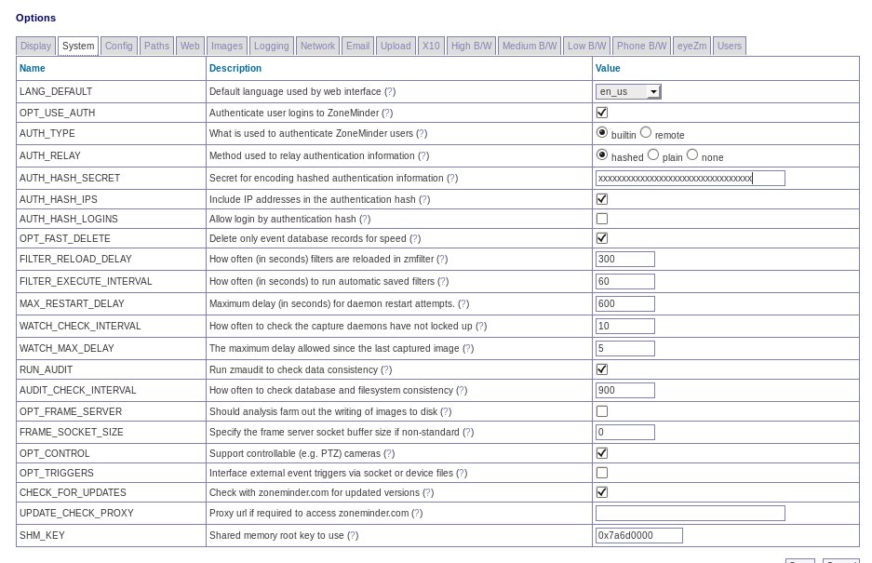Open help link for MAX_RESTART_DELAY description
This screenshot has width=872, height=563.
coord(463,303)
